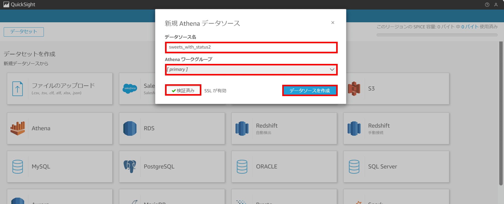Viewport: 504px width, 204px height.
Task: Select the S3 data source label
Action: pos(371,89)
